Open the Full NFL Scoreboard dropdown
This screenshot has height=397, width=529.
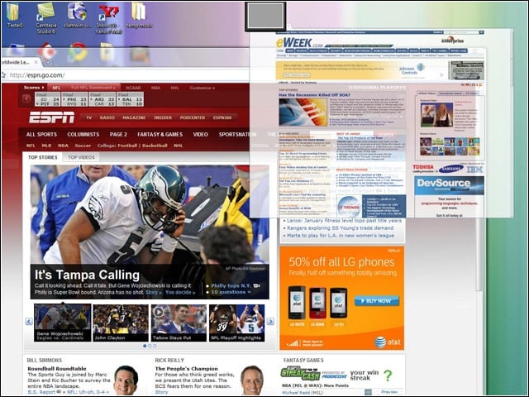pyautogui.click(x=93, y=88)
